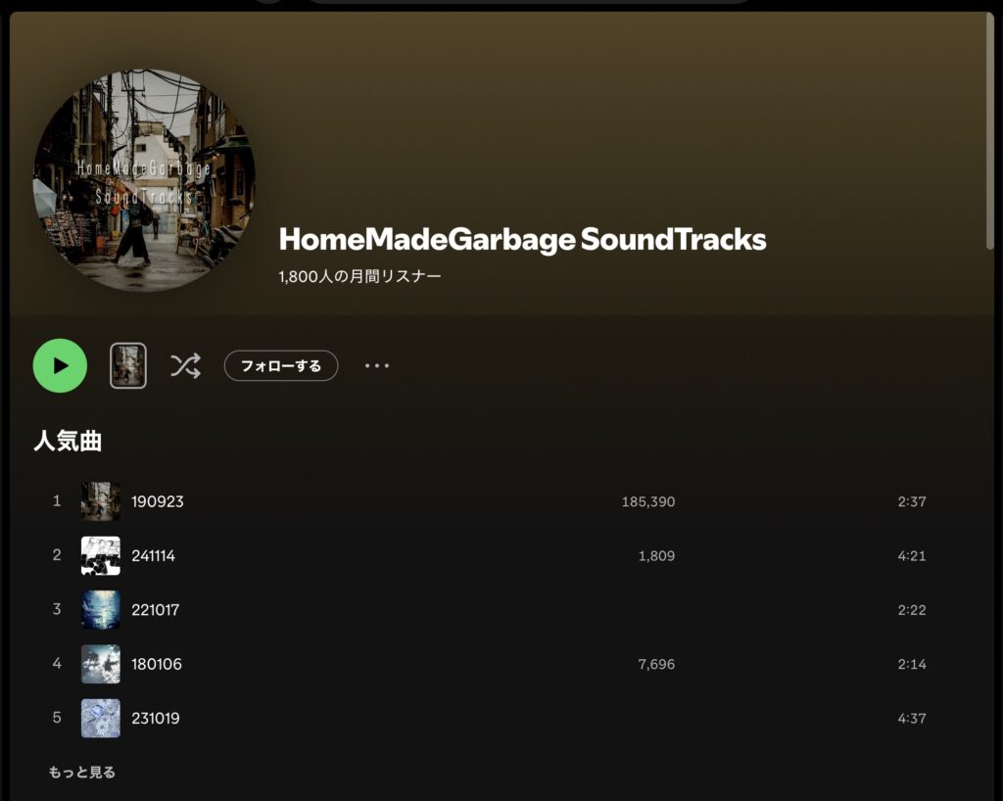
Task: Select track 190923 title
Action: tap(158, 501)
